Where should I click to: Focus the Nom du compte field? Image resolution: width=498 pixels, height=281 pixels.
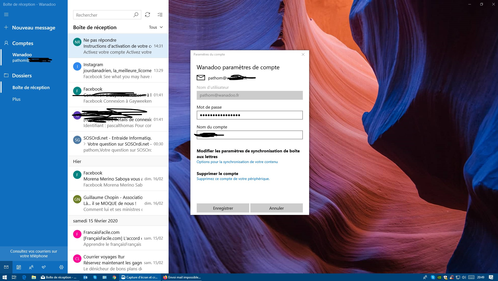[x=250, y=135]
